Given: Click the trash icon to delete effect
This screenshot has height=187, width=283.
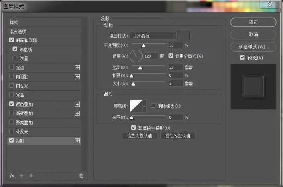Looking at the screenshot, I should (x=81, y=175).
